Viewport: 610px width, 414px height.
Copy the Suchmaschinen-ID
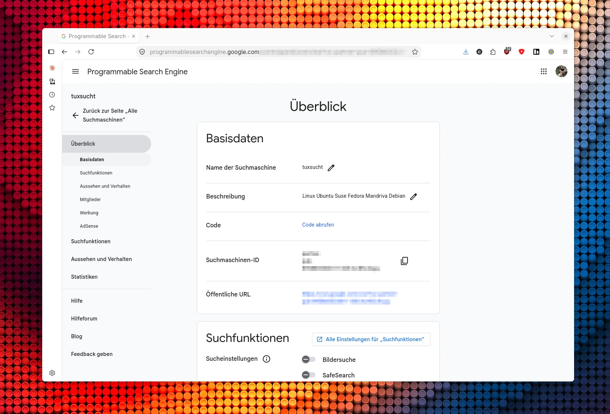(x=404, y=261)
